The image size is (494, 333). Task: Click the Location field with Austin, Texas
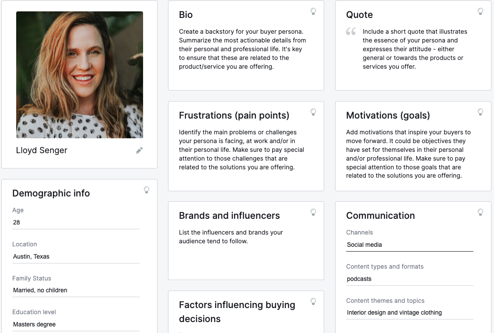pyautogui.click(x=76, y=256)
